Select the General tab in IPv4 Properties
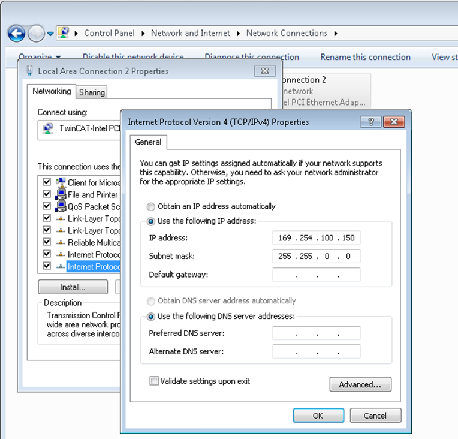The image size is (458, 439). point(148,142)
